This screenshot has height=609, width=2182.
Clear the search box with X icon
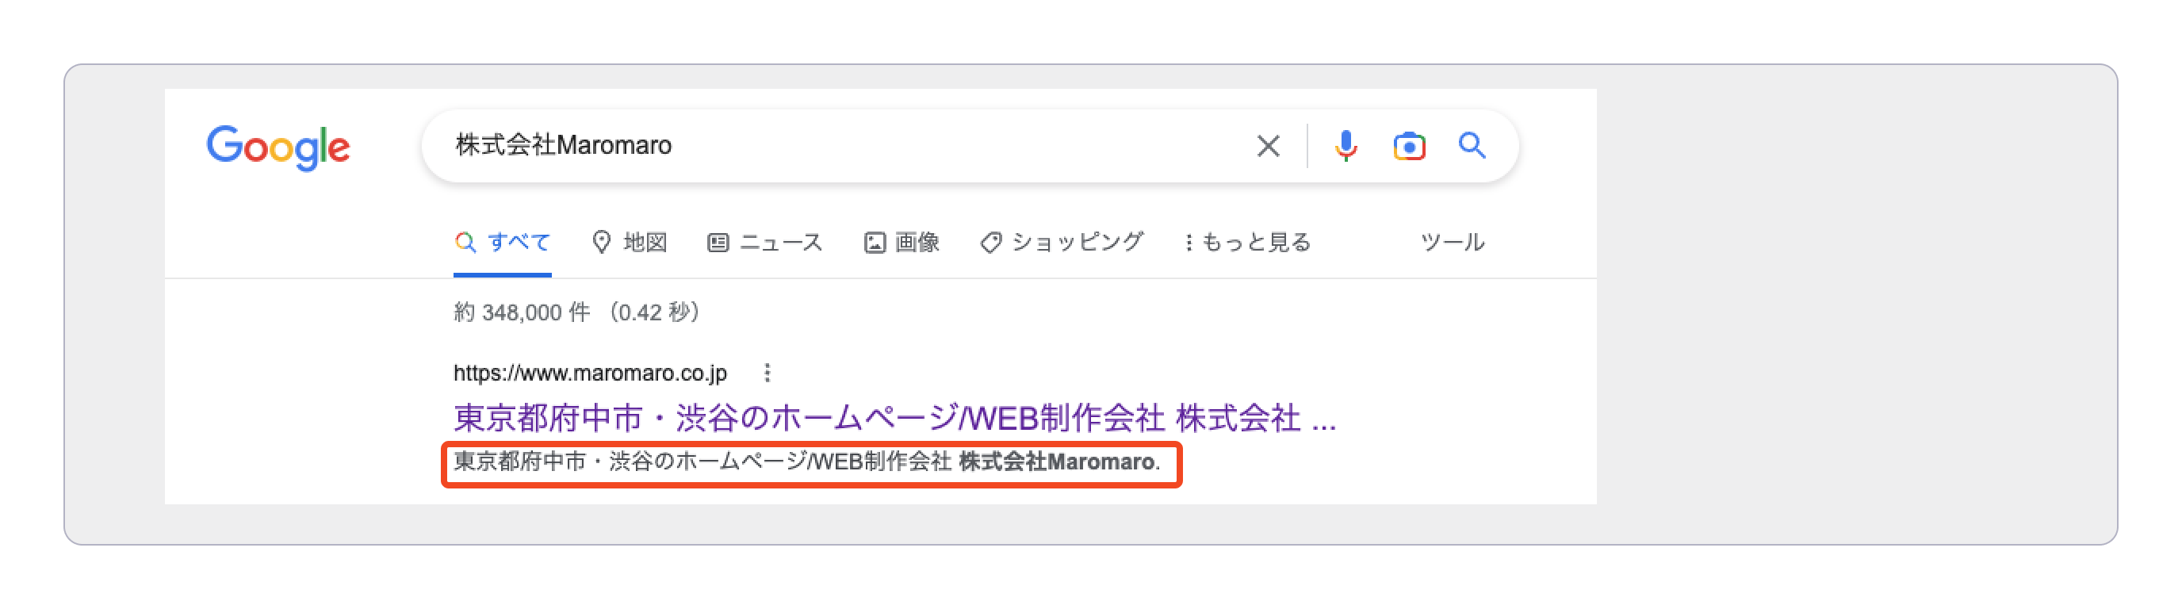point(1267,146)
